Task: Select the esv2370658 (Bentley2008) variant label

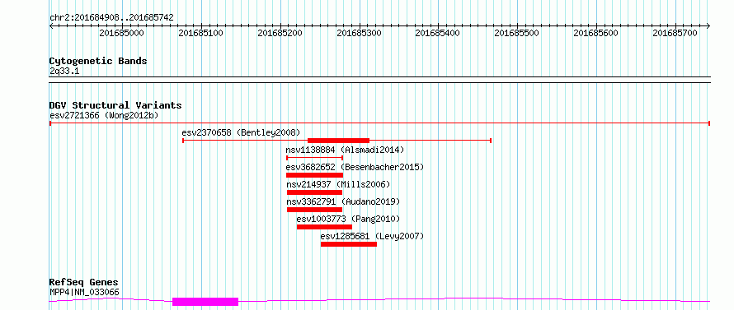Action: 241,132
